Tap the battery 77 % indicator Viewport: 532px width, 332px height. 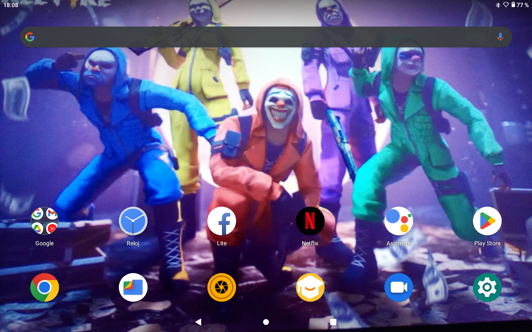pos(520,5)
